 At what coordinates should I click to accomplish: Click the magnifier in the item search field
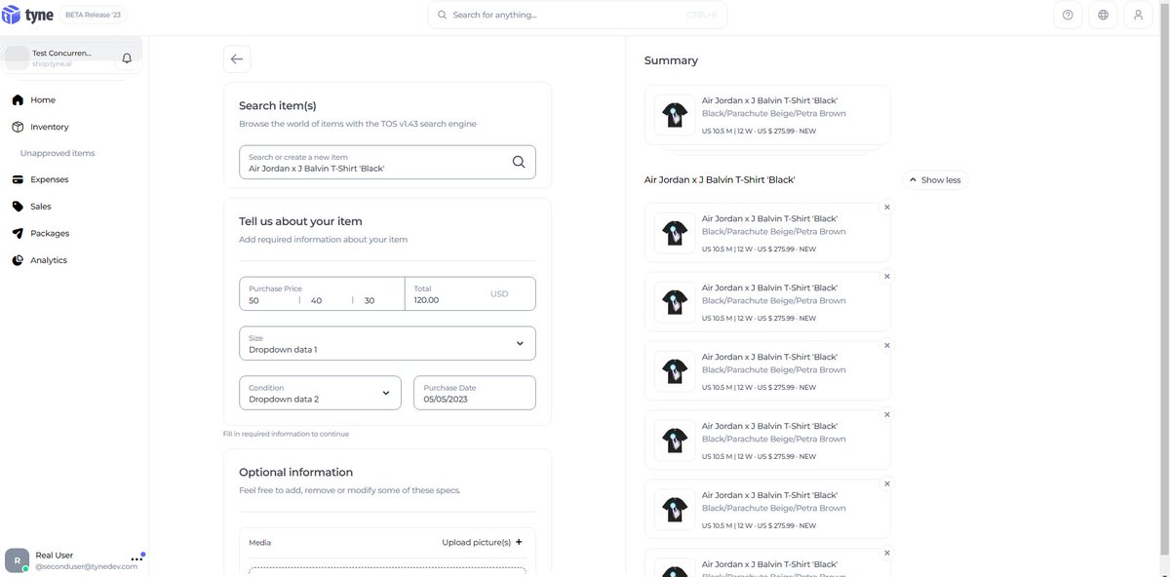coord(519,162)
